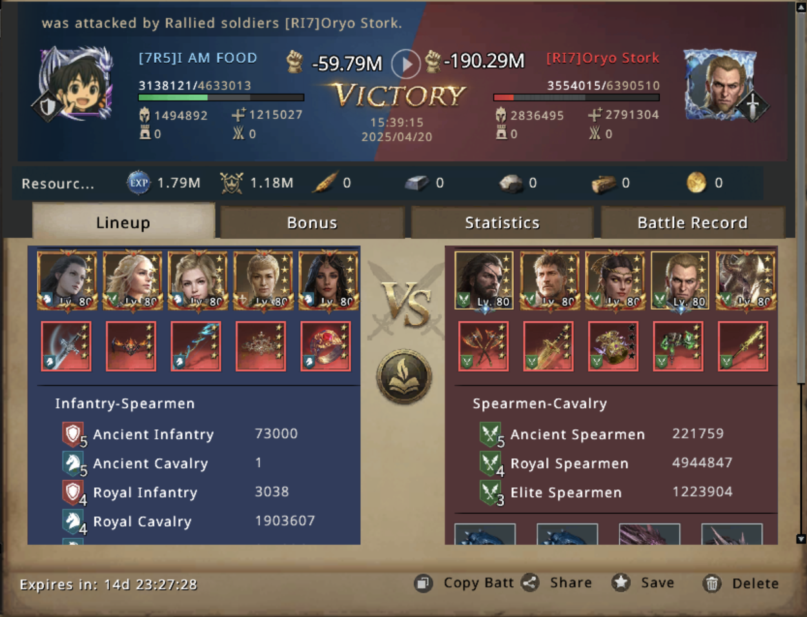Click the Save star icon
Image resolution: width=807 pixels, height=617 pixels.
[621, 583]
